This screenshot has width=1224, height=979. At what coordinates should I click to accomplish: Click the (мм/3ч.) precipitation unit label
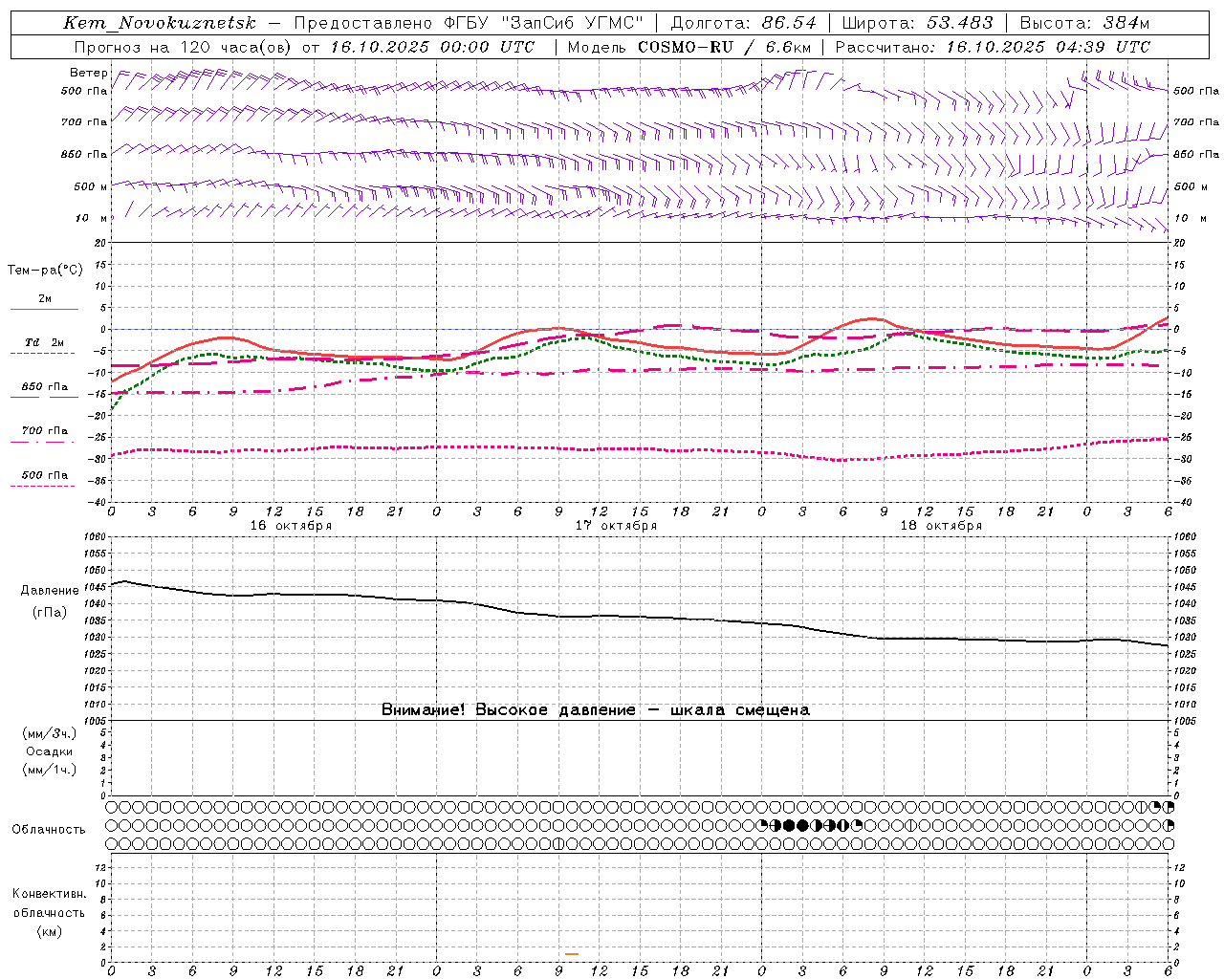pyautogui.click(x=50, y=733)
